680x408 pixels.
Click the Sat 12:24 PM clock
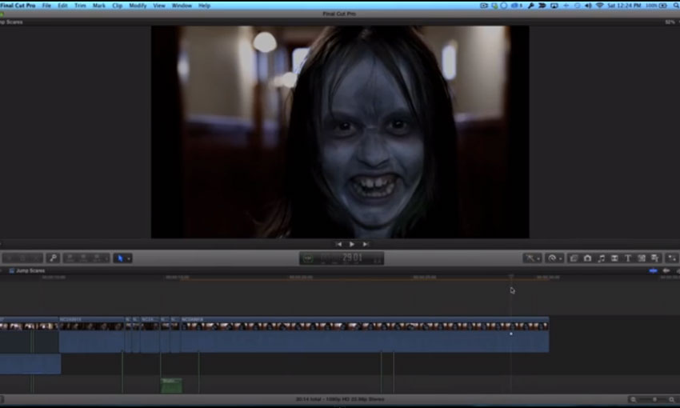coord(624,6)
